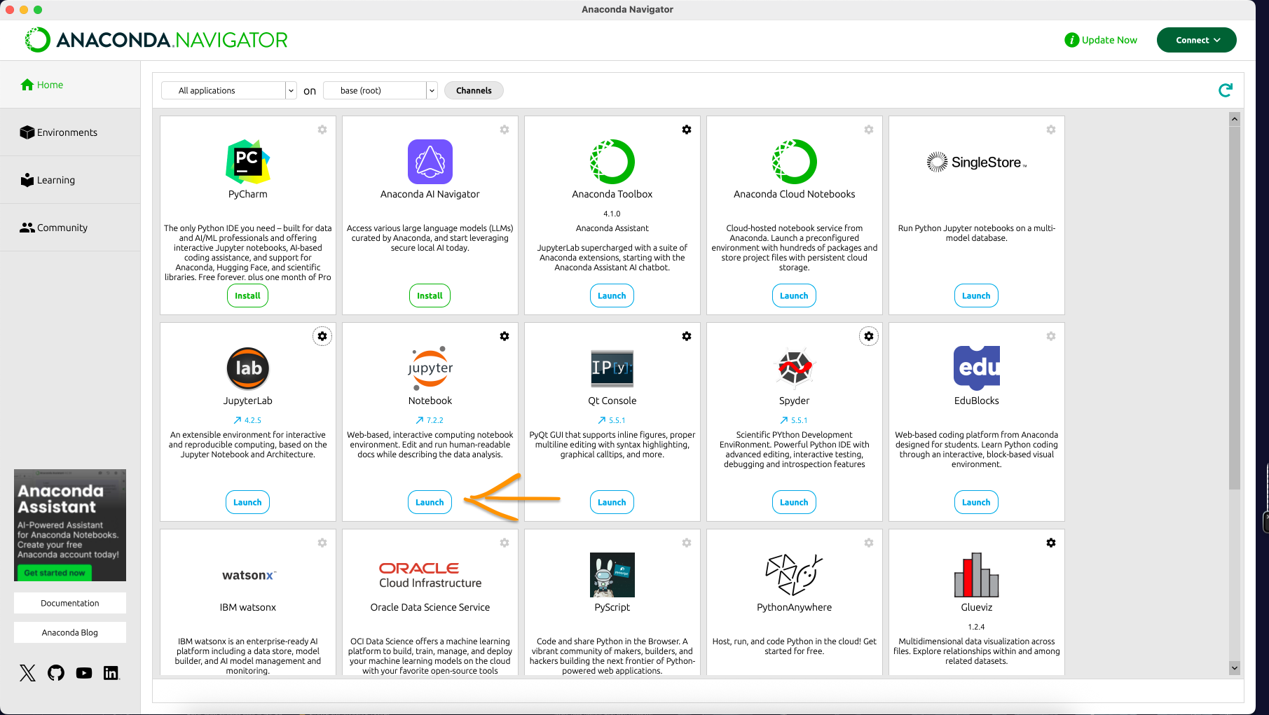The image size is (1269, 715).
Task: Click the Anaconda Navigator logo
Action: [x=156, y=40]
